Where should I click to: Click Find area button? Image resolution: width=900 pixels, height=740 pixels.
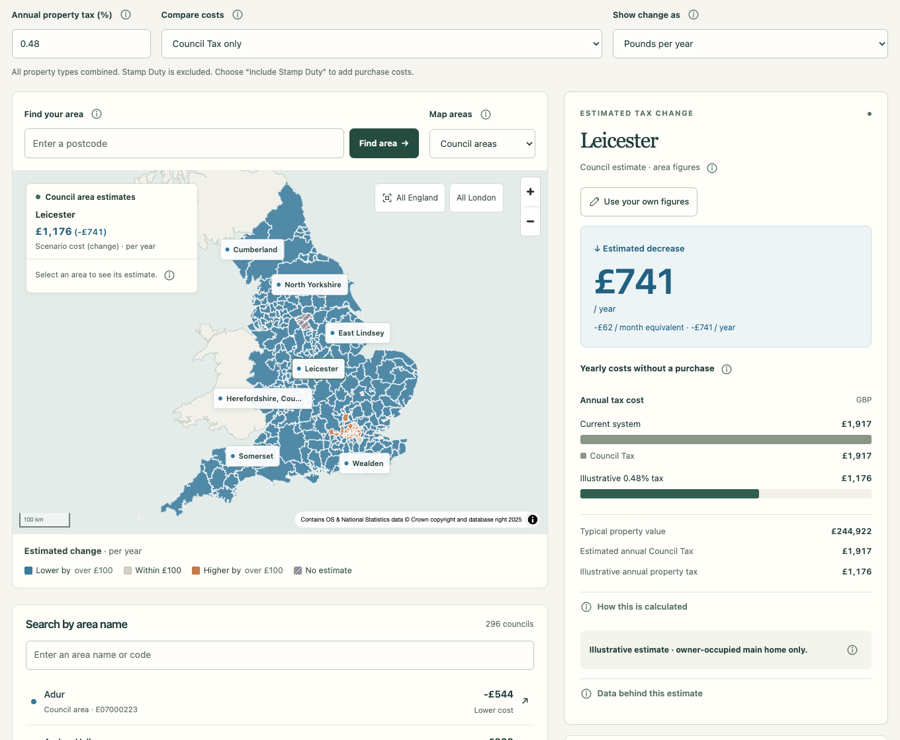pyautogui.click(x=384, y=143)
